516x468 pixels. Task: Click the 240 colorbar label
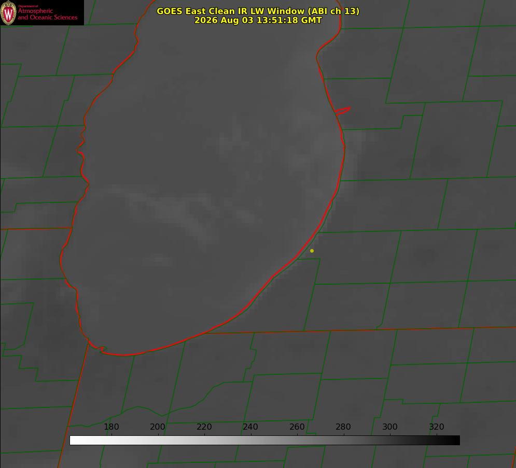pos(250,427)
